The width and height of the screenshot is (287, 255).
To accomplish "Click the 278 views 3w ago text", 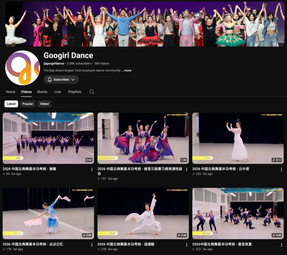I will (108, 249).
